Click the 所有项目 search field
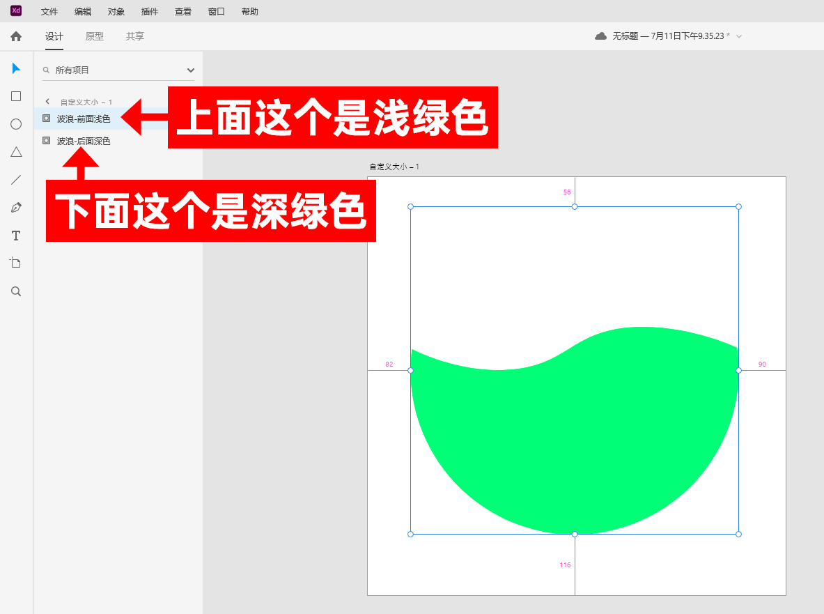 [118, 70]
